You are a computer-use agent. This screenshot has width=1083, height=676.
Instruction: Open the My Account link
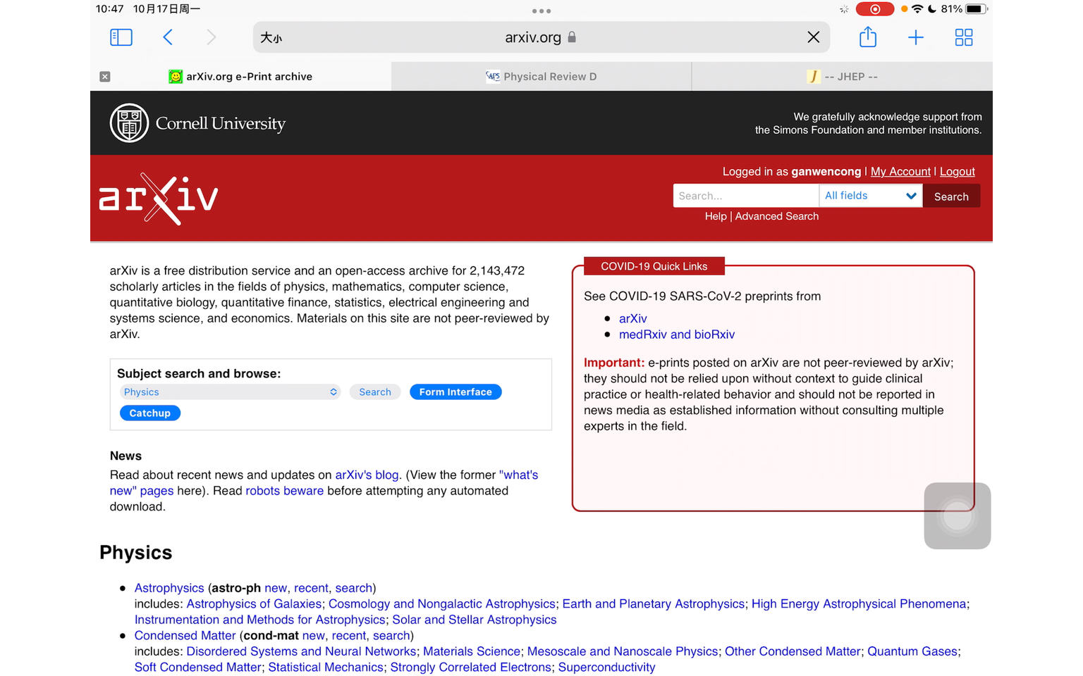click(900, 171)
